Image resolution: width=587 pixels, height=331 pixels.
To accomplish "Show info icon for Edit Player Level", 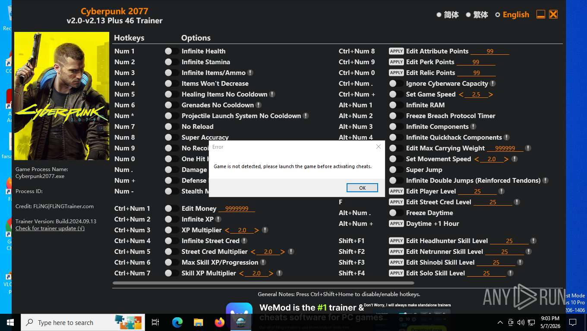I will (501, 191).
